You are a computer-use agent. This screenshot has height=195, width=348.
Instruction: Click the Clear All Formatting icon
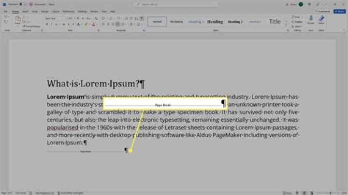[96, 18]
